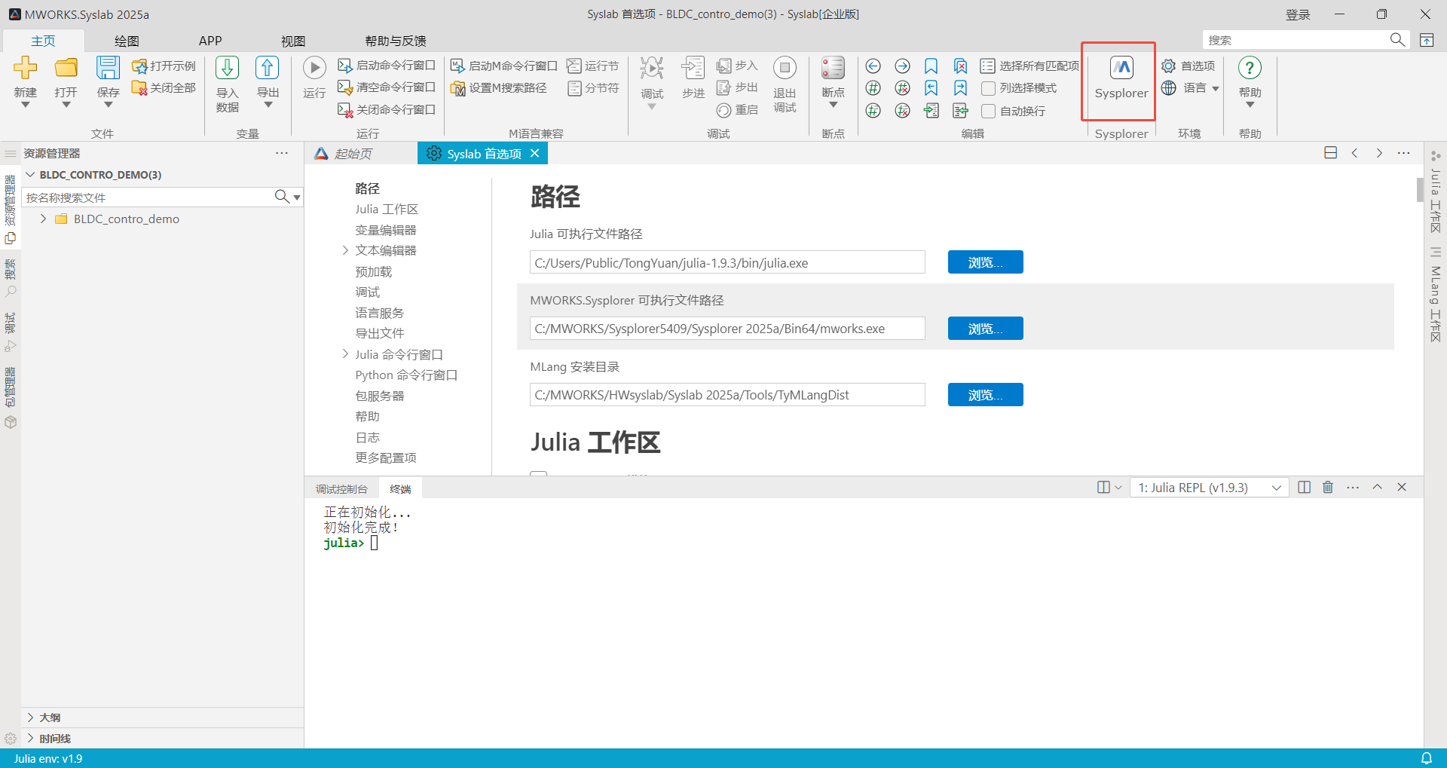Click the Julia 可执行文件路径 input field

[x=727, y=262]
